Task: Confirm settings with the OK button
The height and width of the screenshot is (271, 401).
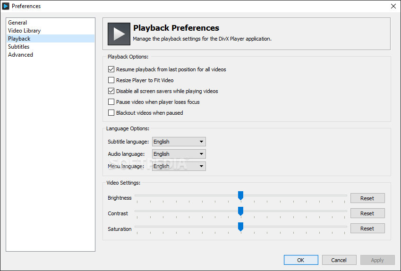Action: (x=301, y=260)
